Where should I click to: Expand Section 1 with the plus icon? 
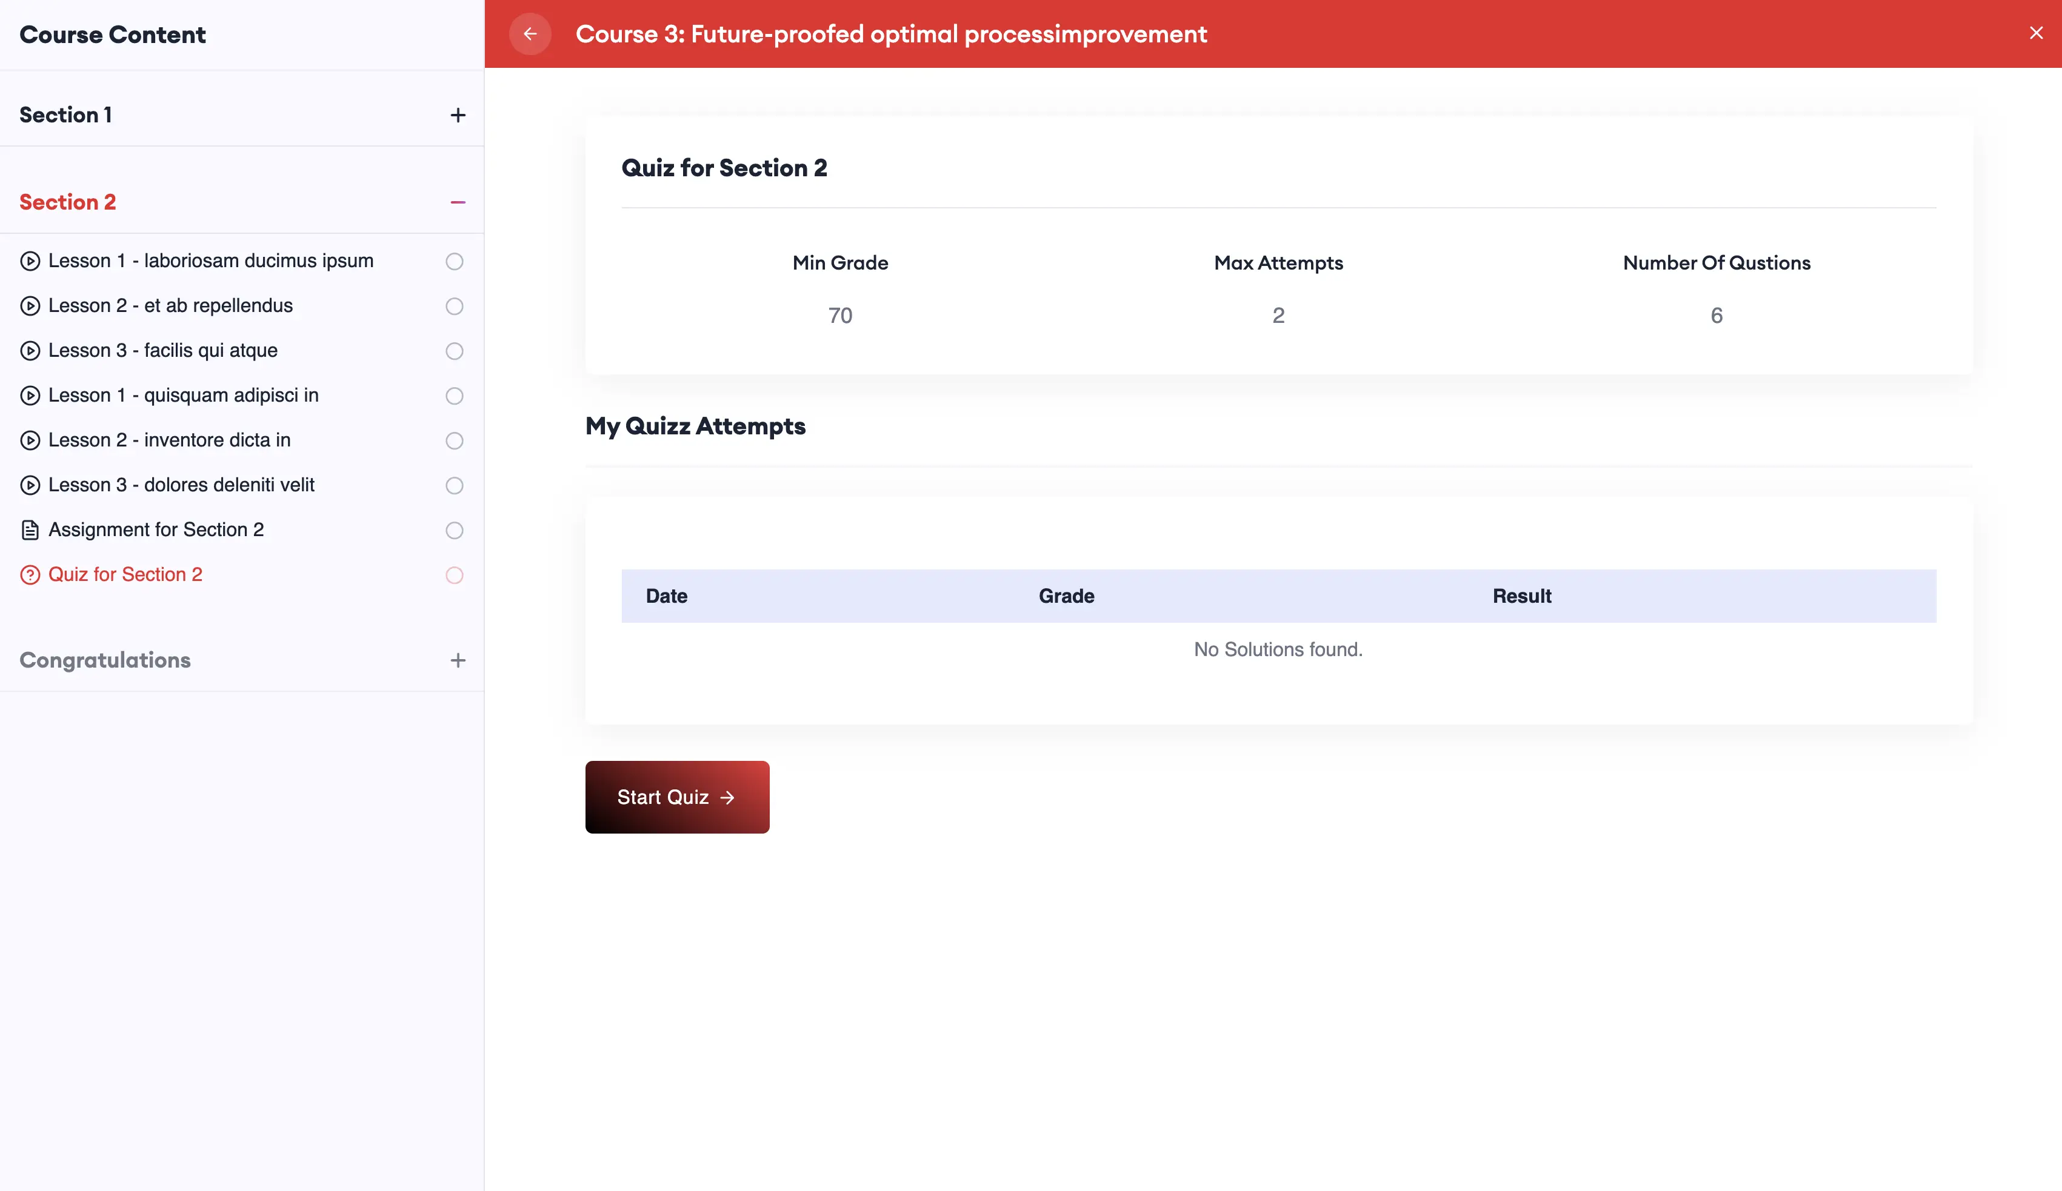pyautogui.click(x=458, y=115)
